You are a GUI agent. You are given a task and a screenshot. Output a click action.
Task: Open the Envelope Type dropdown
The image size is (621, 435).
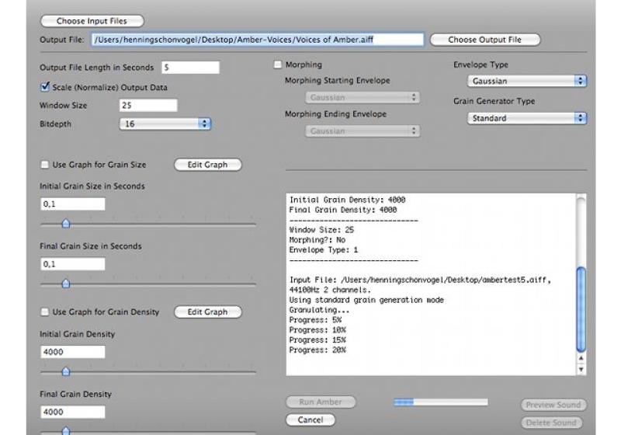pyautogui.click(x=527, y=81)
